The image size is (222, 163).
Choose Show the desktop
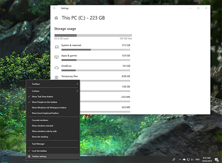53,137
